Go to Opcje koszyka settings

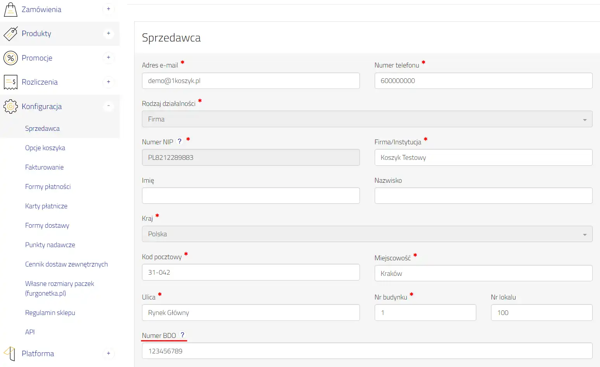pos(45,148)
